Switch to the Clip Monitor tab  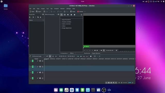[x=87, y=53]
